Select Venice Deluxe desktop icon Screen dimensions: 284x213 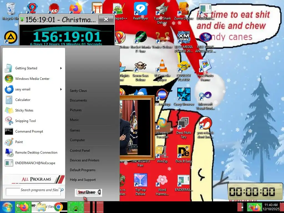click(x=162, y=40)
